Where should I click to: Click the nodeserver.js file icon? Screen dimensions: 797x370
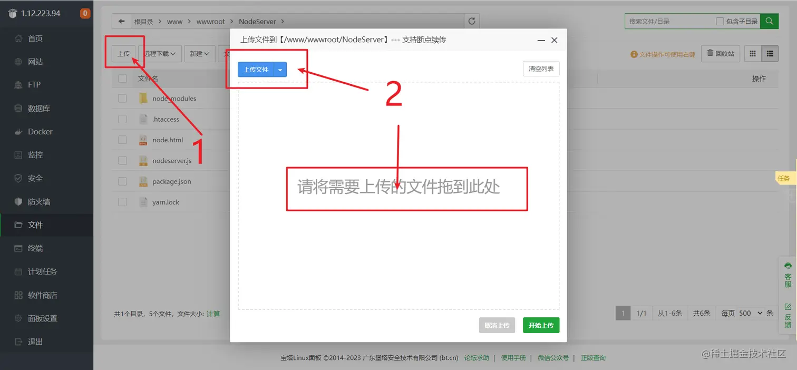pyautogui.click(x=143, y=160)
